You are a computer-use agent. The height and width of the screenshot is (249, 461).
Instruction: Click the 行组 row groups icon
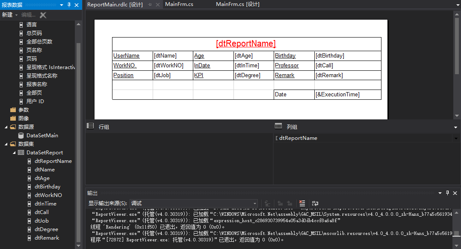[90, 126]
